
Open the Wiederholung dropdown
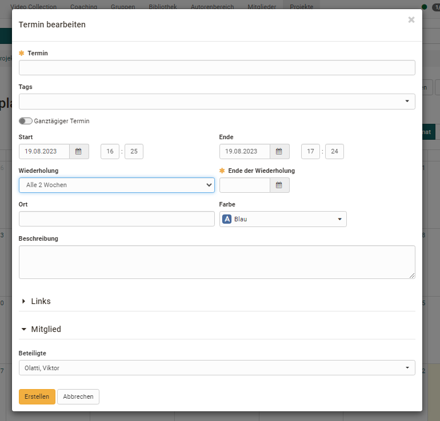117,185
